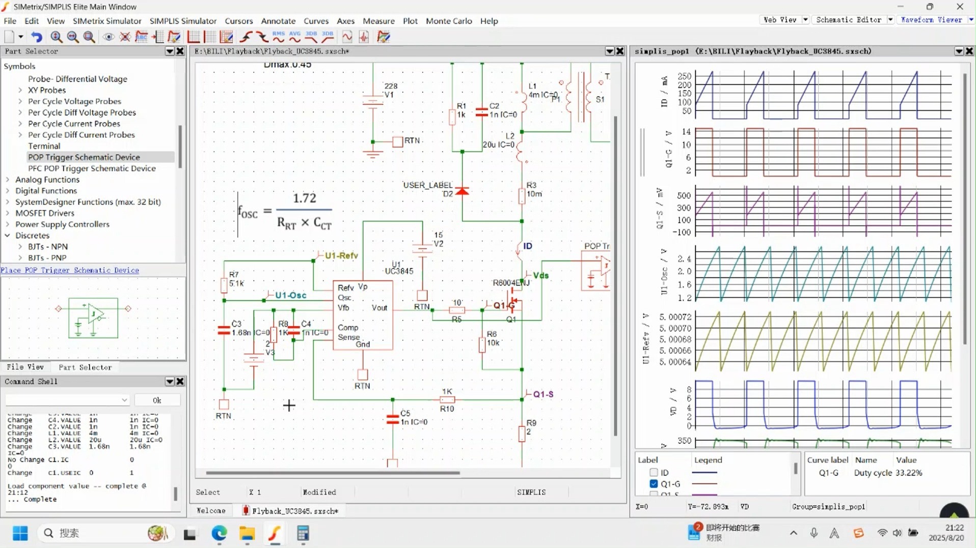This screenshot has height=548, width=976.
Task: Click the POP trigger symbol preview thumbnail
Action: click(x=93, y=318)
